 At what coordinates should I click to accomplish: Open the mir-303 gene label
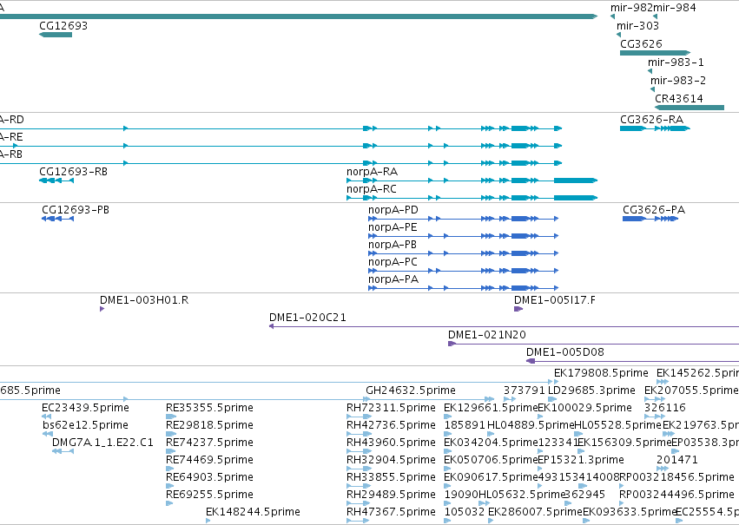tap(637, 25)
